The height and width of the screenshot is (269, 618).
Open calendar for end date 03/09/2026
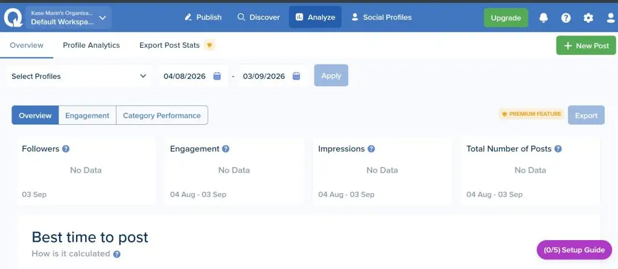click(x=296, y=76)
